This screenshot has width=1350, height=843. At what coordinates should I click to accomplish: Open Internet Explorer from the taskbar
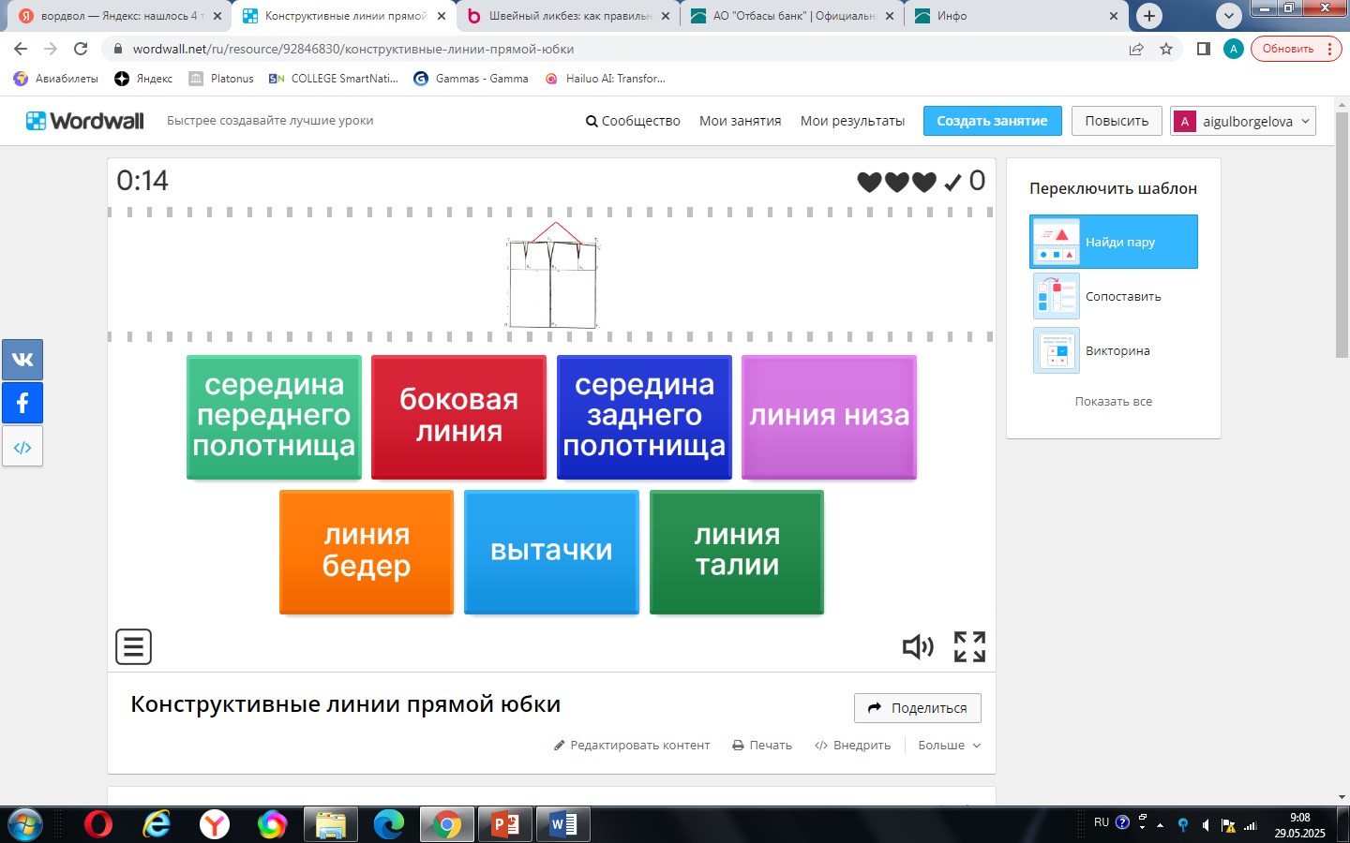tap(157, 824)
